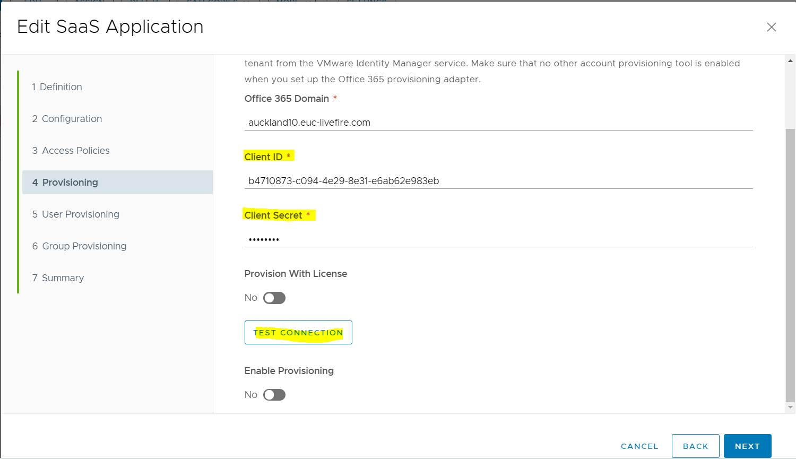796x459 pixels.
Task: Click the Back button
Action: (695, 446)
